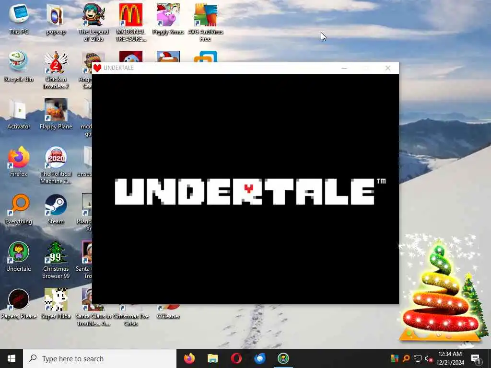Image resolution: width=491 pixels, height=368 pixels.
Task: Open the clock showing 12:34 AM
Action: pyautogui.click(x=450, y=358)
